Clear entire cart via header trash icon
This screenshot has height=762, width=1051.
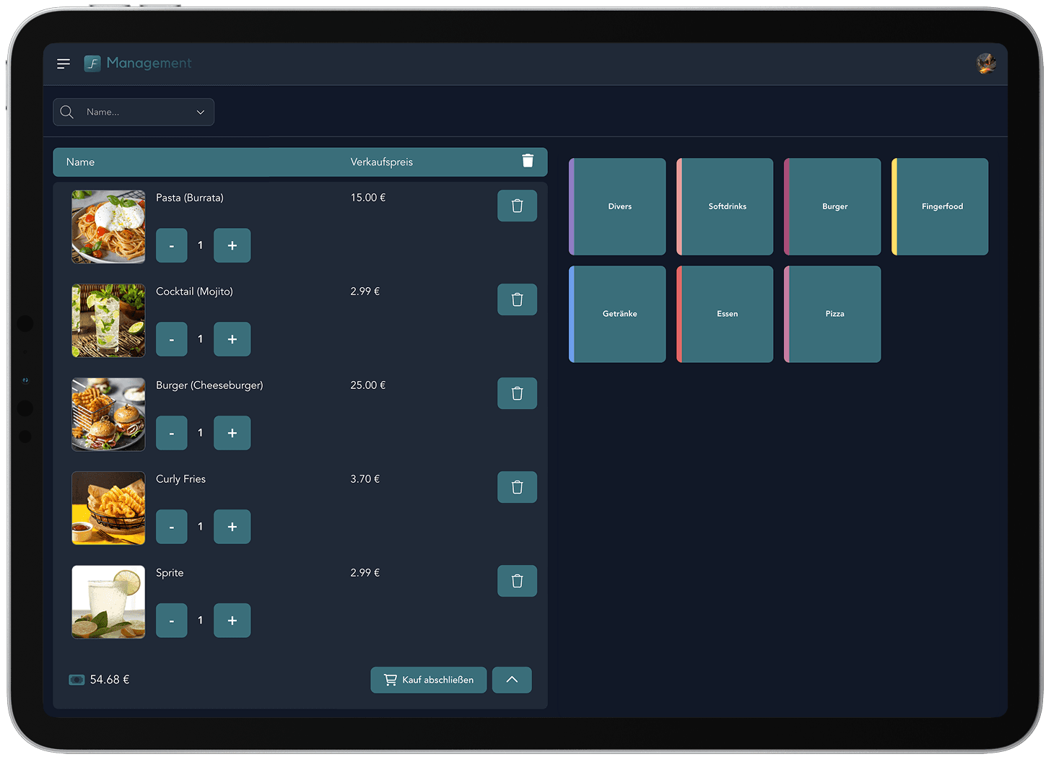(x=528, y=161)
